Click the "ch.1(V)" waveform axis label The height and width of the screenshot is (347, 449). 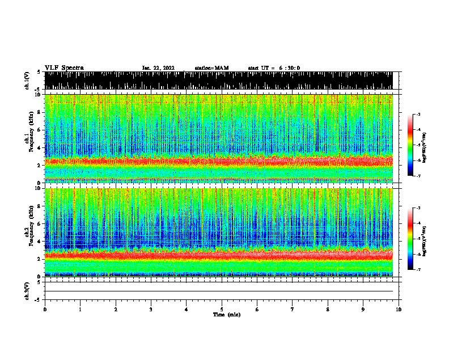pos(27,81)
